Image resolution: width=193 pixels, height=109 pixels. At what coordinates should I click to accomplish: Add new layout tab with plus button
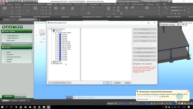(28, 101)
